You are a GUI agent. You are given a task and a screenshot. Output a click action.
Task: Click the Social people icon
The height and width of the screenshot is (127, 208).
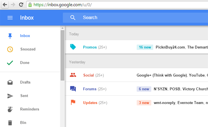coord(73,75)
